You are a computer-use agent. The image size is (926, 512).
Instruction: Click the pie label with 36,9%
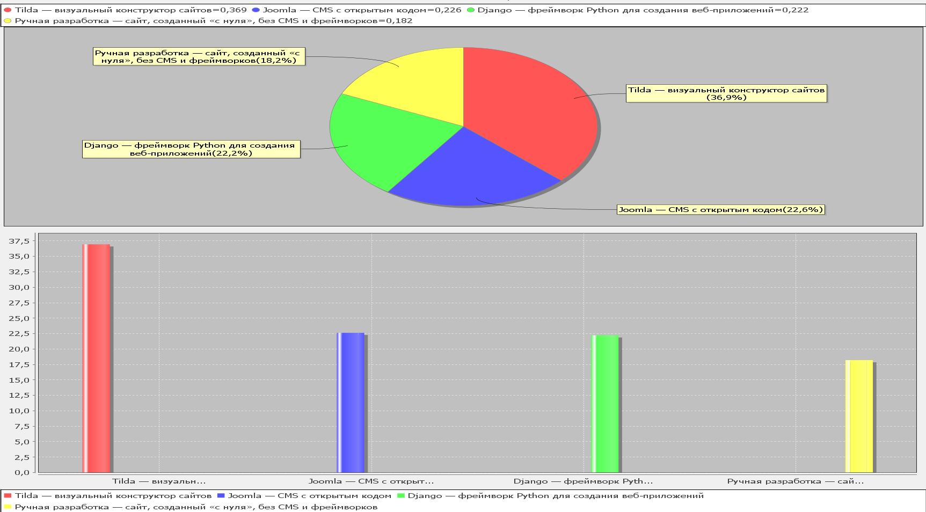coord(726,94)
